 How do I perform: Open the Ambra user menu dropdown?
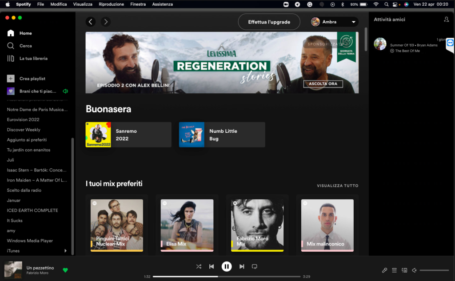(x=334, y=22)
